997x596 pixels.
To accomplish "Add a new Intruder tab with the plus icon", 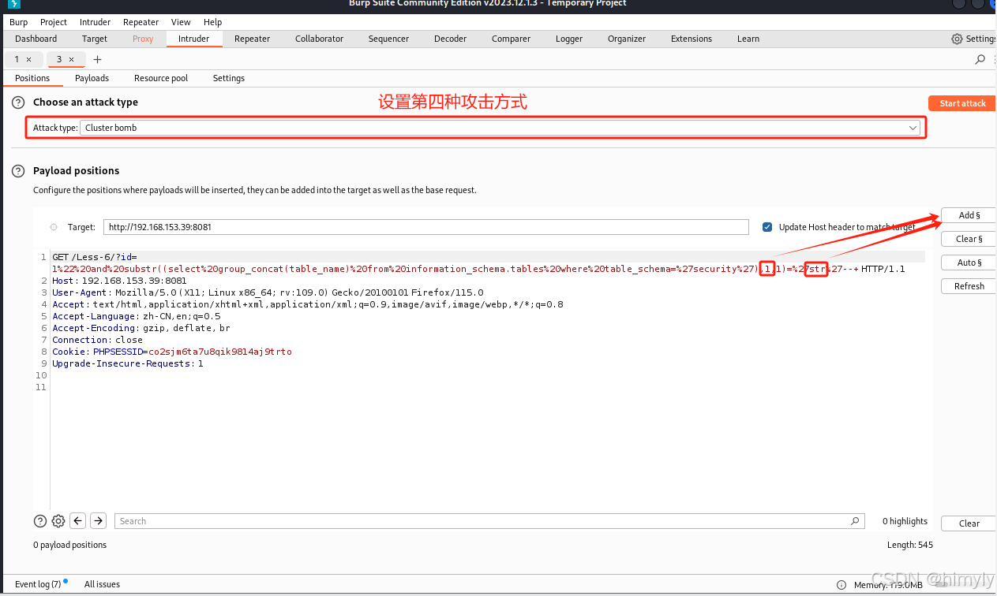I will 98,59.
